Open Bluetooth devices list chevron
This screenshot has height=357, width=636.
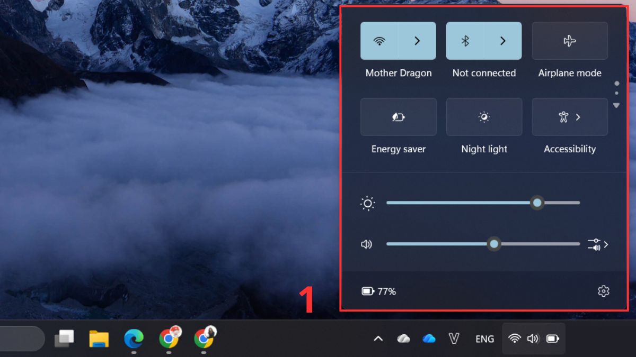(x=503, y=41)
